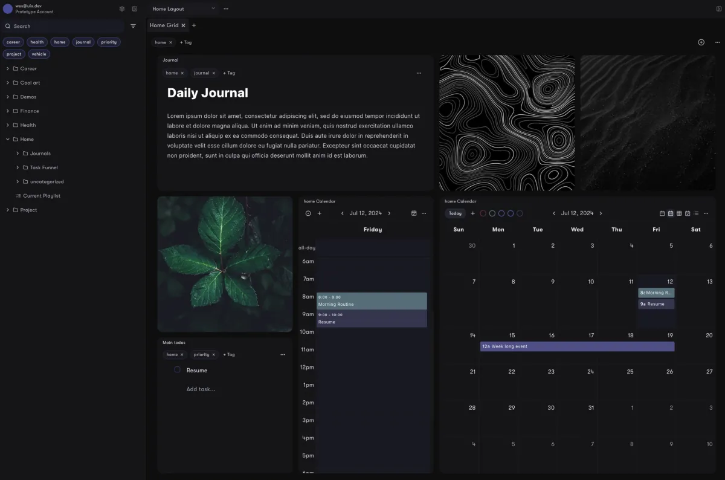Go to previous month in month calendar
The image size is (725, 480).
[x=554, y=213]
